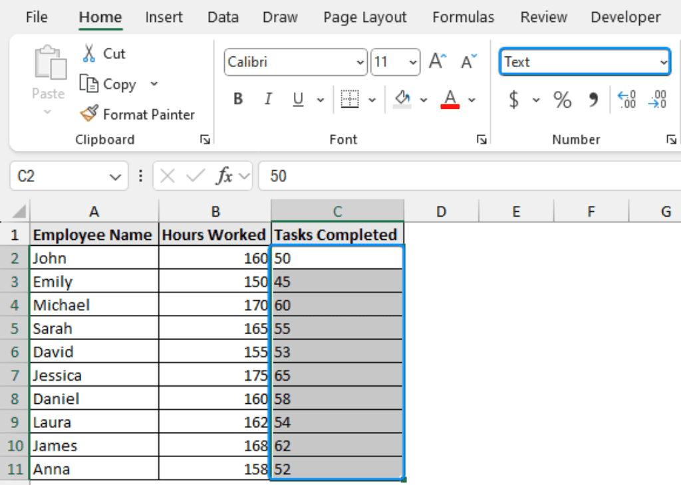Open the Page Layout tab
This screenshot has width=681, height=485.
pos(364,17)
